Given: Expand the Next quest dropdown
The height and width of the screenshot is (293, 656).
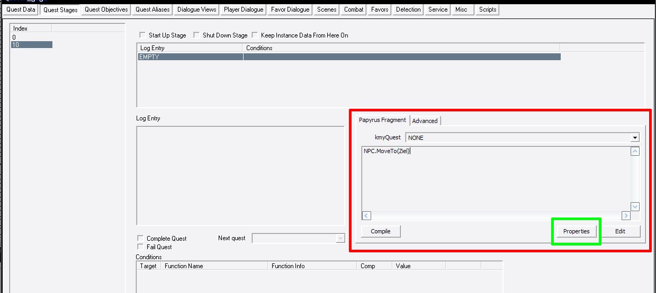Looking at the screenshot, I should coord(340,239).
